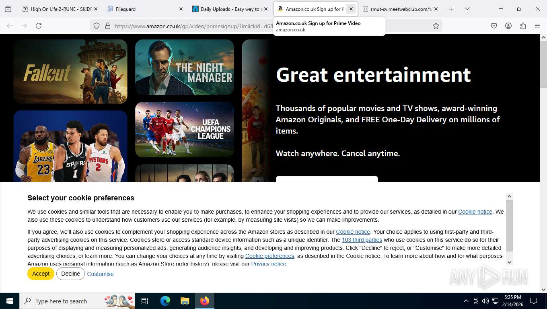Open first Cookie notice link
The height and width of the screenshot is (309, 547).
pos(475,212)
